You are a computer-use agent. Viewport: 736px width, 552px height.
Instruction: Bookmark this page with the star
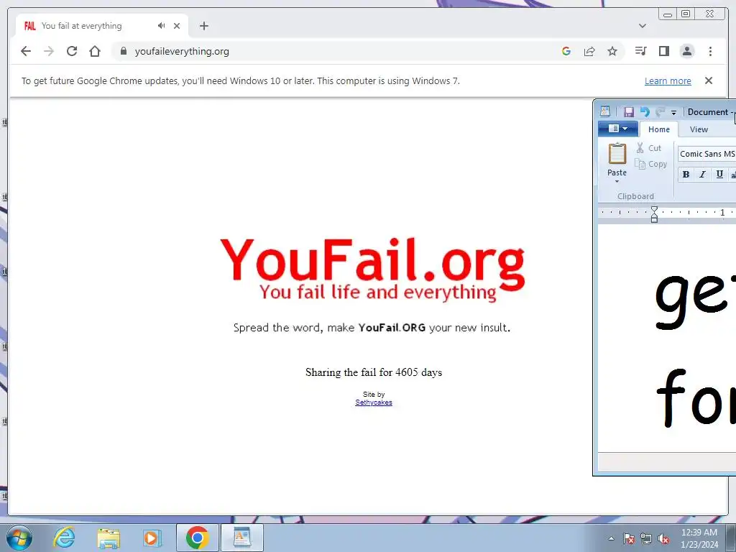(612, 51)
